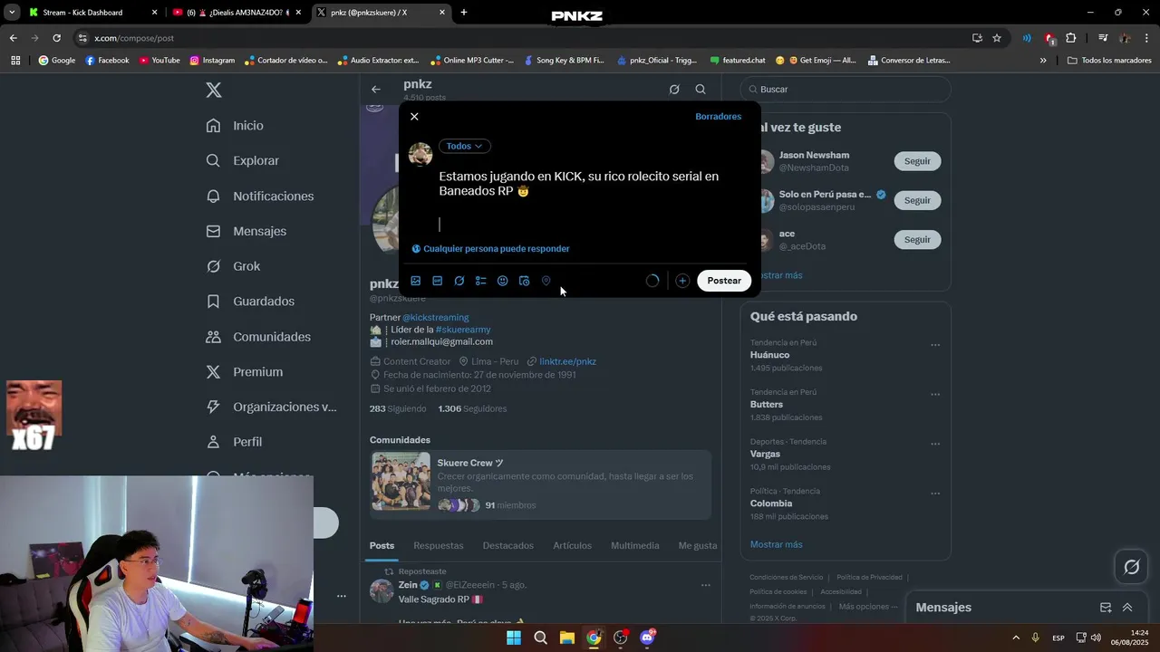Click the Grok enhance icon in compose toolbar
1160x652 pixels.
point(459,281)
